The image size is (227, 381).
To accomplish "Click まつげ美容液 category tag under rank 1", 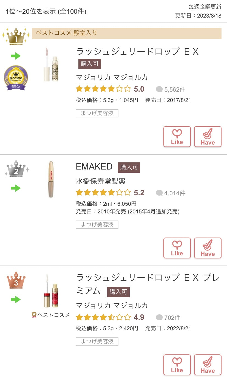I will coord(97,113).
